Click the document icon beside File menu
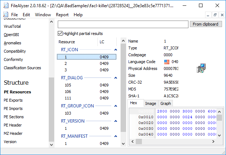Image resolution: width=226 pixels, height=155 pixels. pyautogui.click(x=6, y=14)
